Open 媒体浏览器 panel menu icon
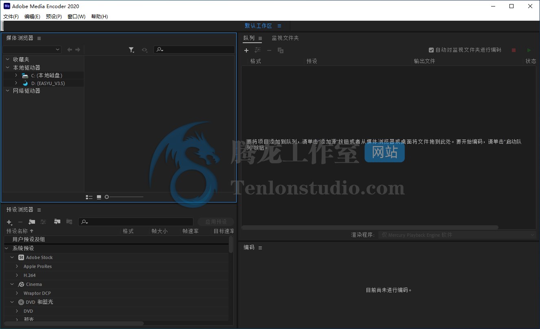 point(39,38)
